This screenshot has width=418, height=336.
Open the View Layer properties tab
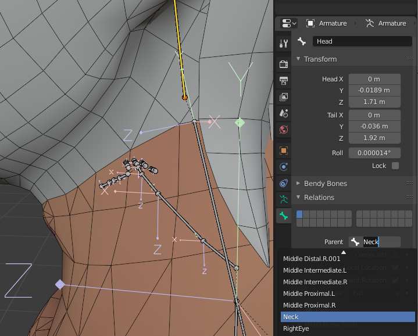(x=284, y=97)
